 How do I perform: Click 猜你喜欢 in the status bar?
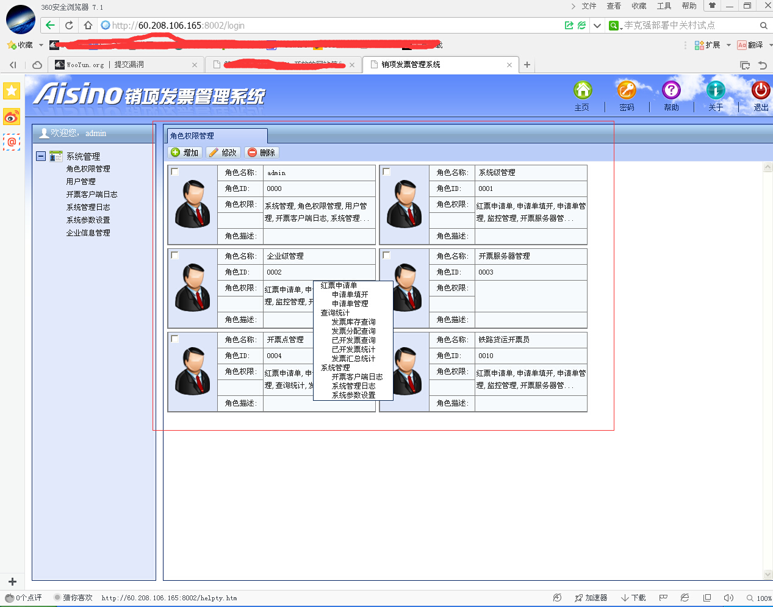[73, 598]
